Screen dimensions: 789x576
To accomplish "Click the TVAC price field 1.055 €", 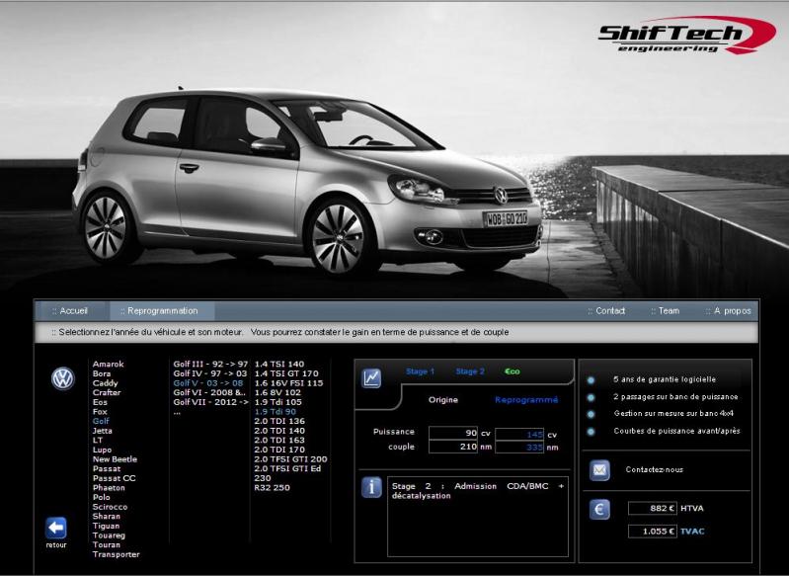I will [x=653, y=532].
